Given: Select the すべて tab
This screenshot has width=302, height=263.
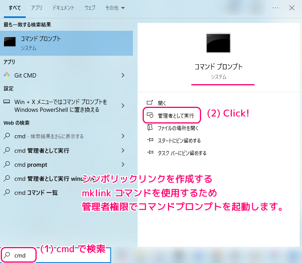Looking at the screenshot, I should tap(15, 8).
